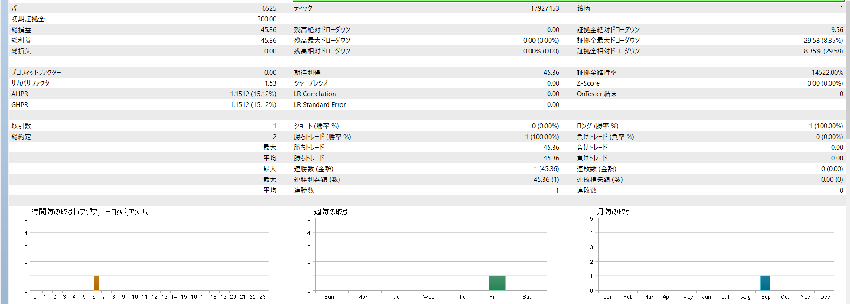The height and width of the screenshot is (304, 850).
Task: Click the Dec axis label in monthly chart
Action: pos(825,297)
